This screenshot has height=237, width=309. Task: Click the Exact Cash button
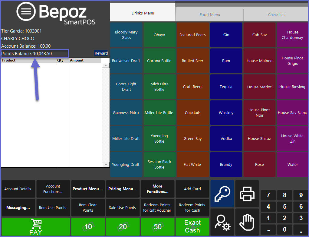point(192,227)
